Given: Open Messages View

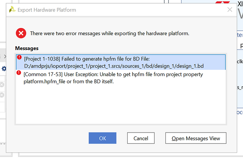Looking at the screenshot, I should pos(196,138).
